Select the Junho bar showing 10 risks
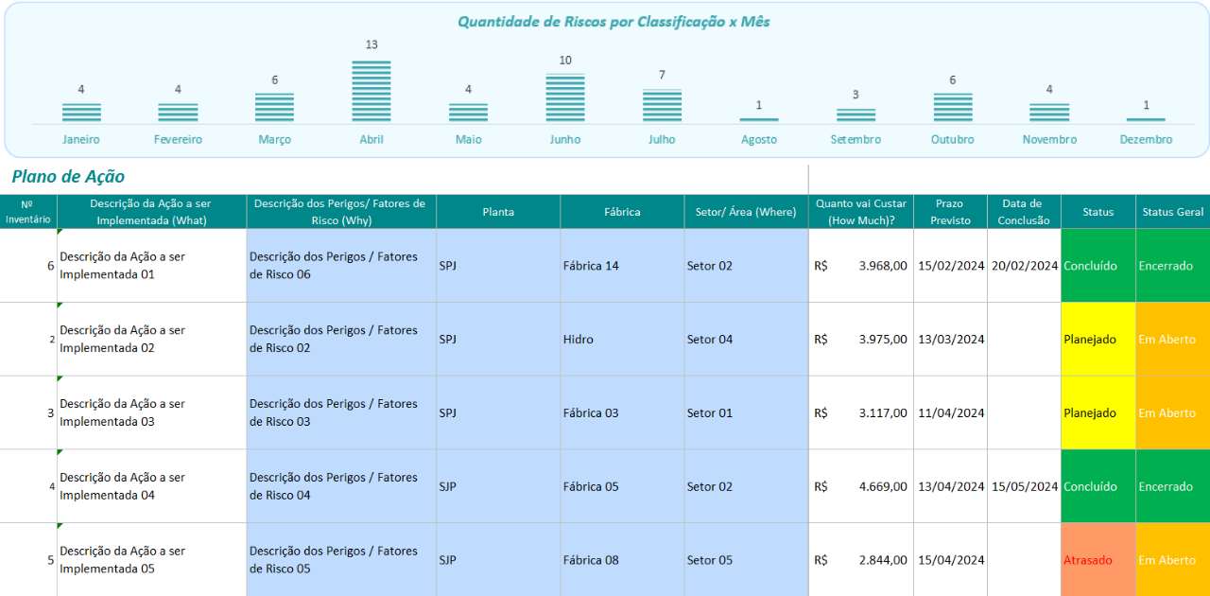The width and height of the screenshot is (1210, 596). pos(565,97)
